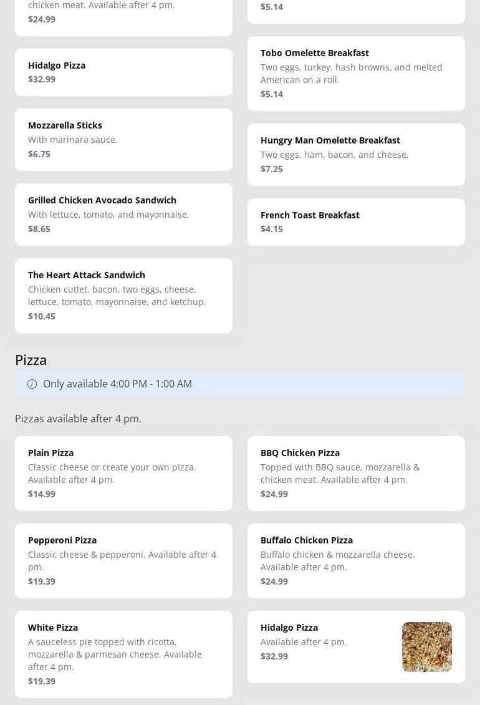Choose the Pepperoni Pizza card

(123, 560)
